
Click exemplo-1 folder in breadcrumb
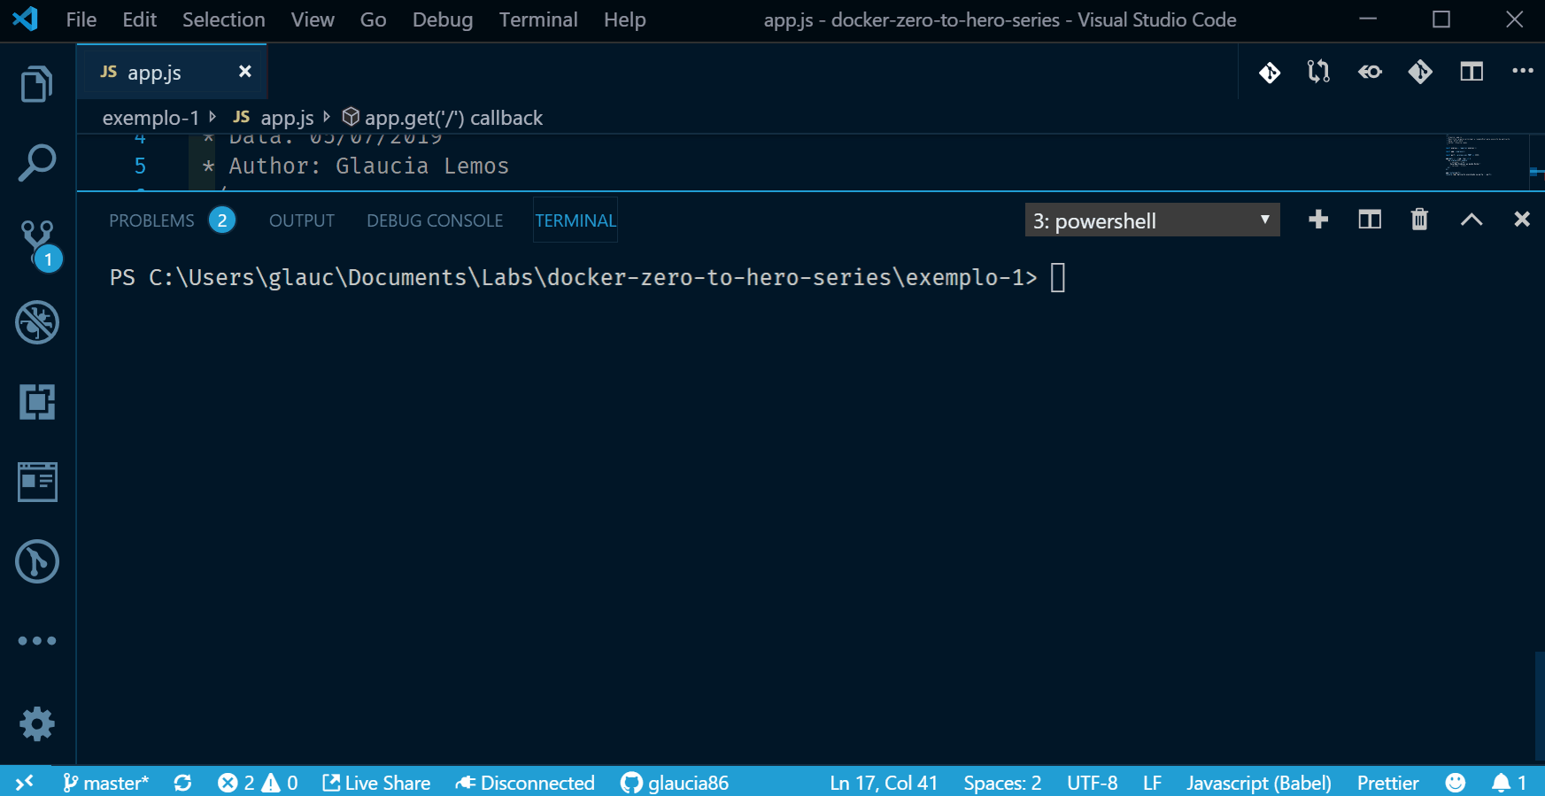(x=151, y=118)
